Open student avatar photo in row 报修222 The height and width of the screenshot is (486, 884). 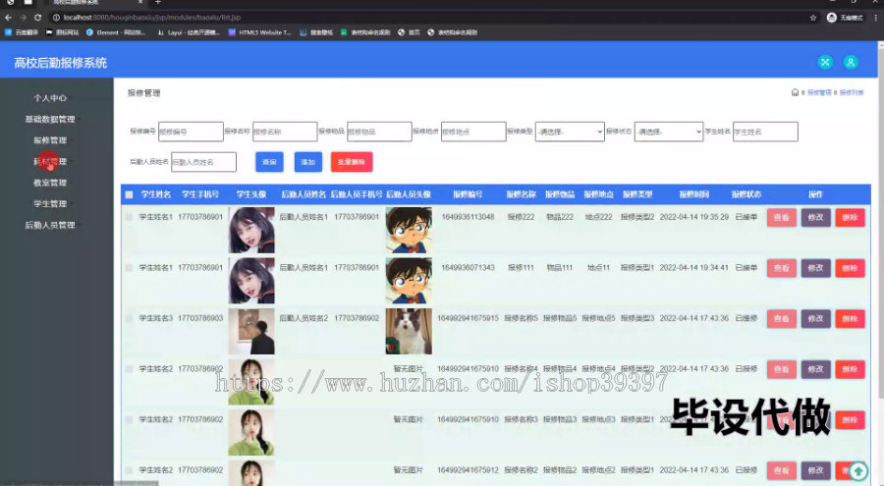[251, 230]
